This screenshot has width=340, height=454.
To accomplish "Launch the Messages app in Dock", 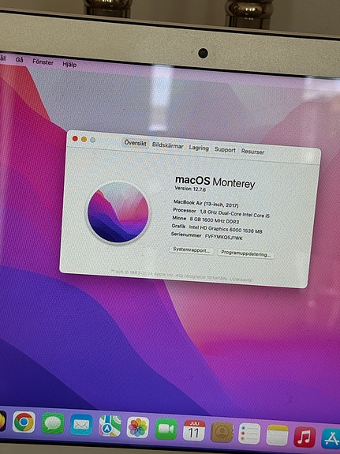I will 53,423.
